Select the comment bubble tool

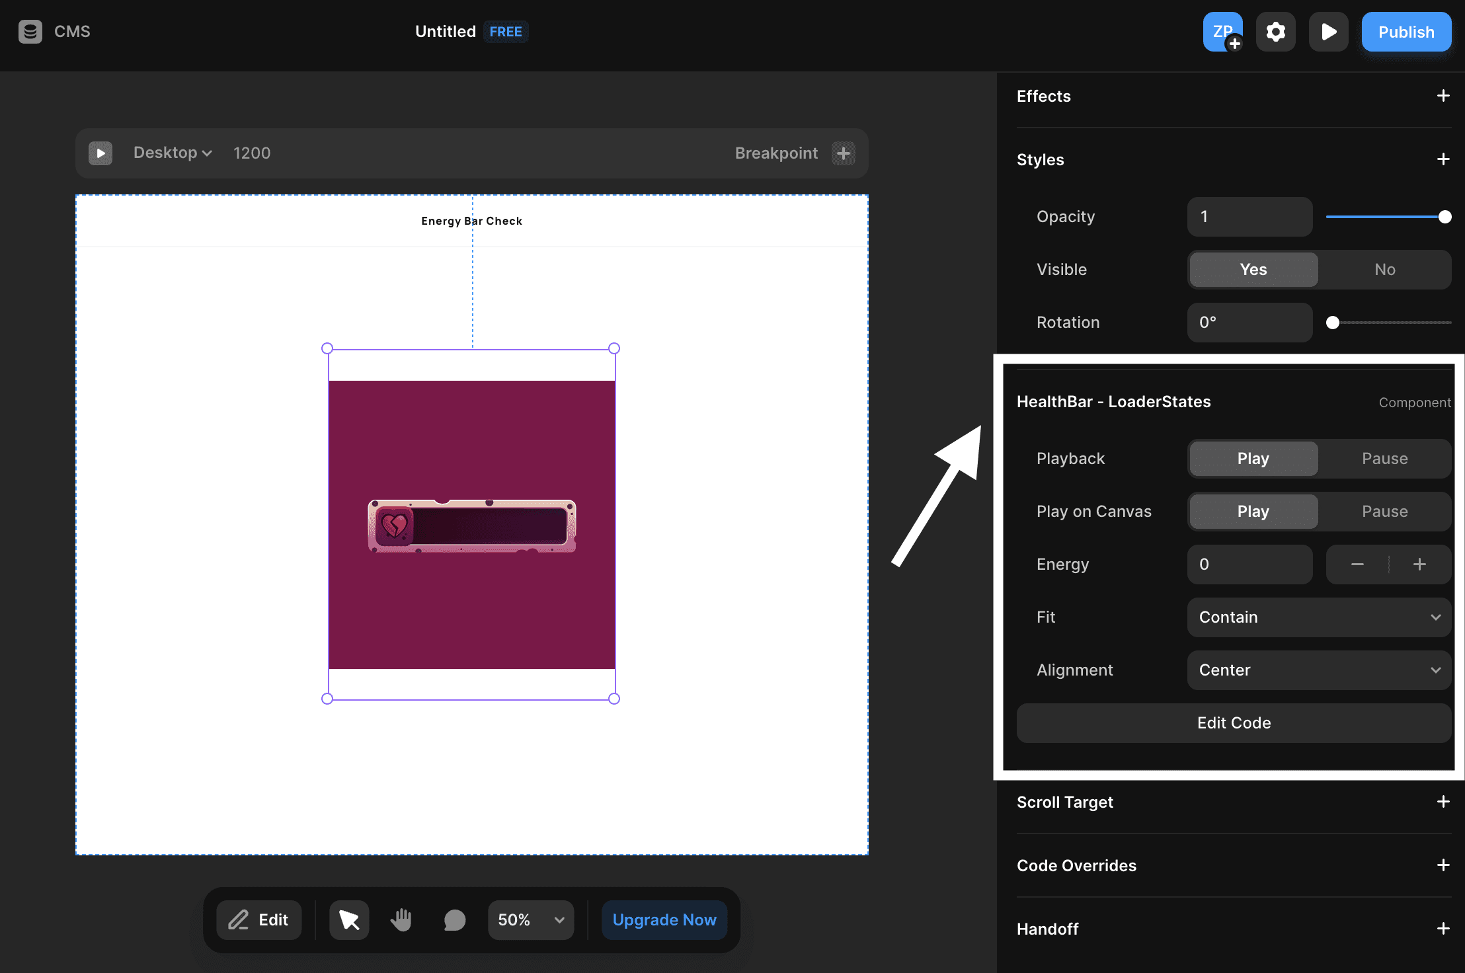[x=454, y=919]
